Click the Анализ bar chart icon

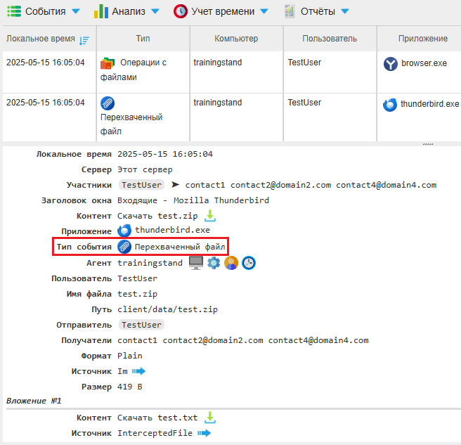coord(101,11)
